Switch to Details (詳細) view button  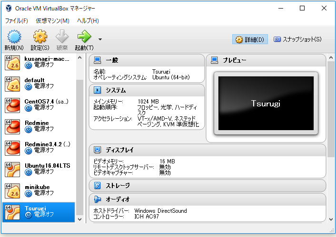(250, 39)
